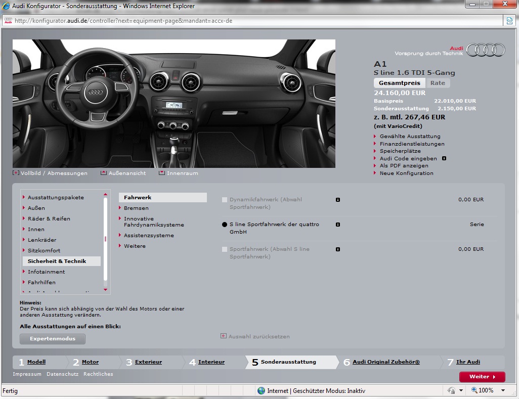
Task: Click the Audi rings logo
Action: tap(486, 50)
